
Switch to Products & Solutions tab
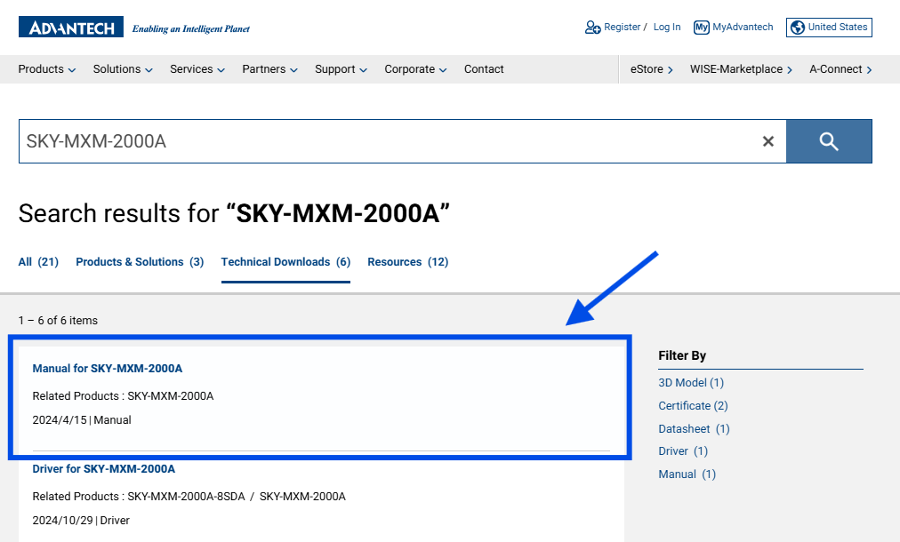coord(140,262)
